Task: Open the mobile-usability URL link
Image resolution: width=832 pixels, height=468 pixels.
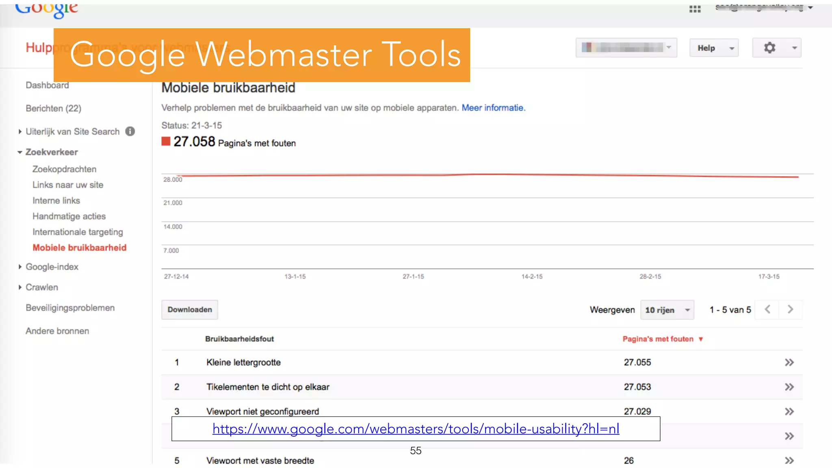Action: [x=416, y=429]
